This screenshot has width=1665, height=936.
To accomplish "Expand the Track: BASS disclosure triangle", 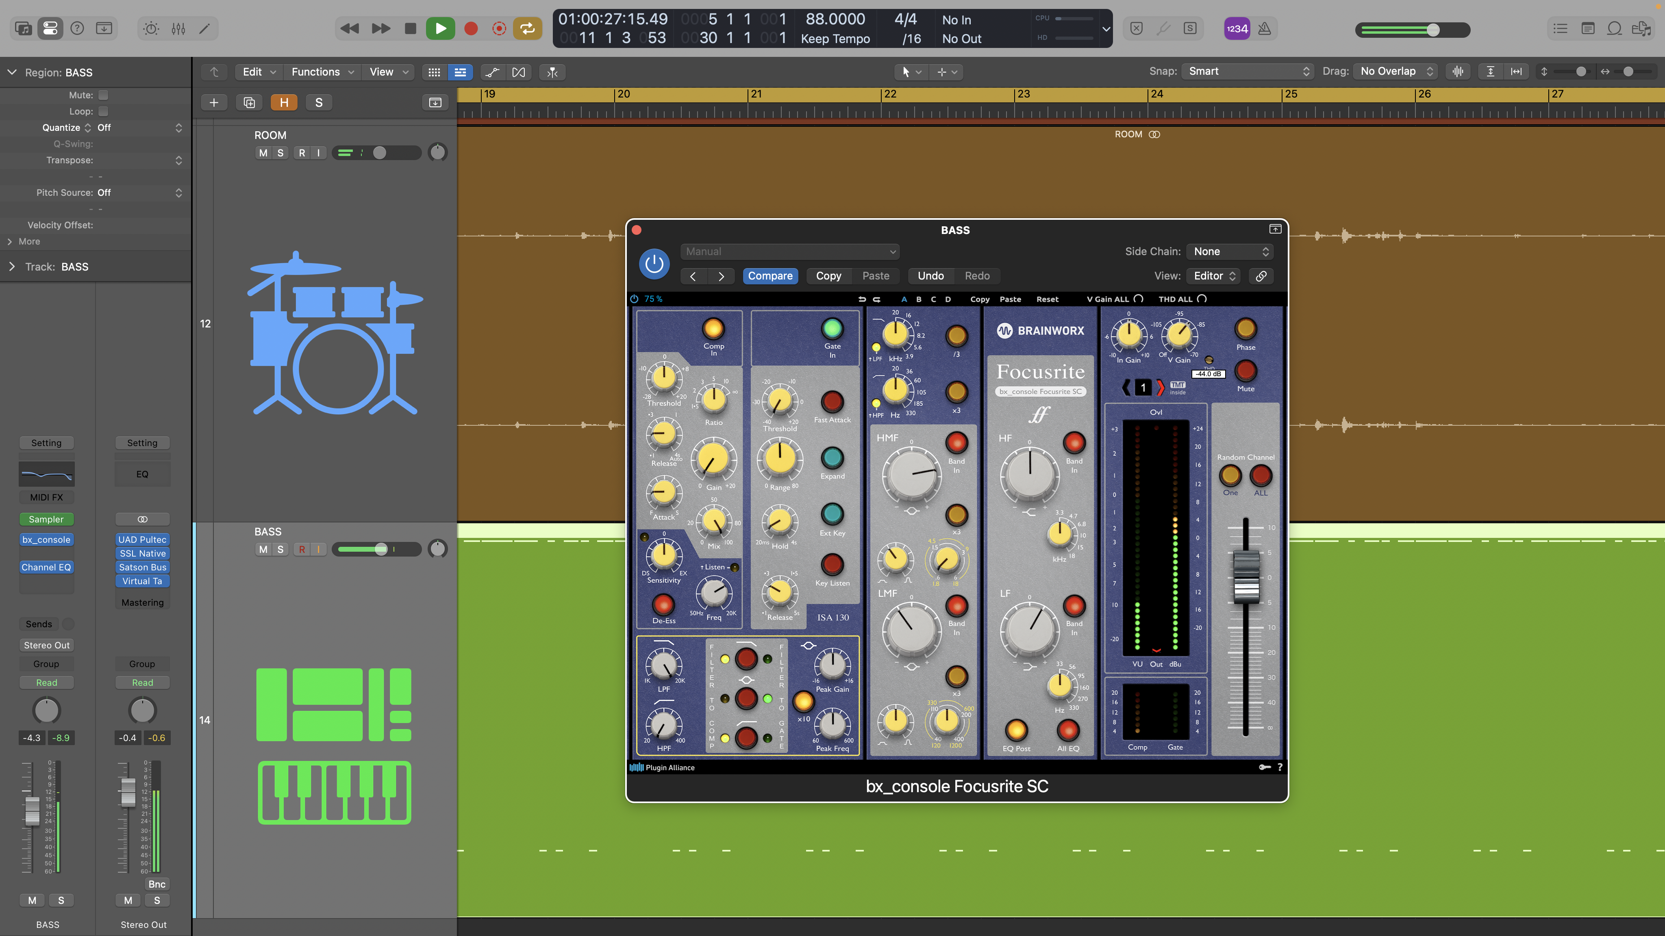I will [x=12, y=266].
